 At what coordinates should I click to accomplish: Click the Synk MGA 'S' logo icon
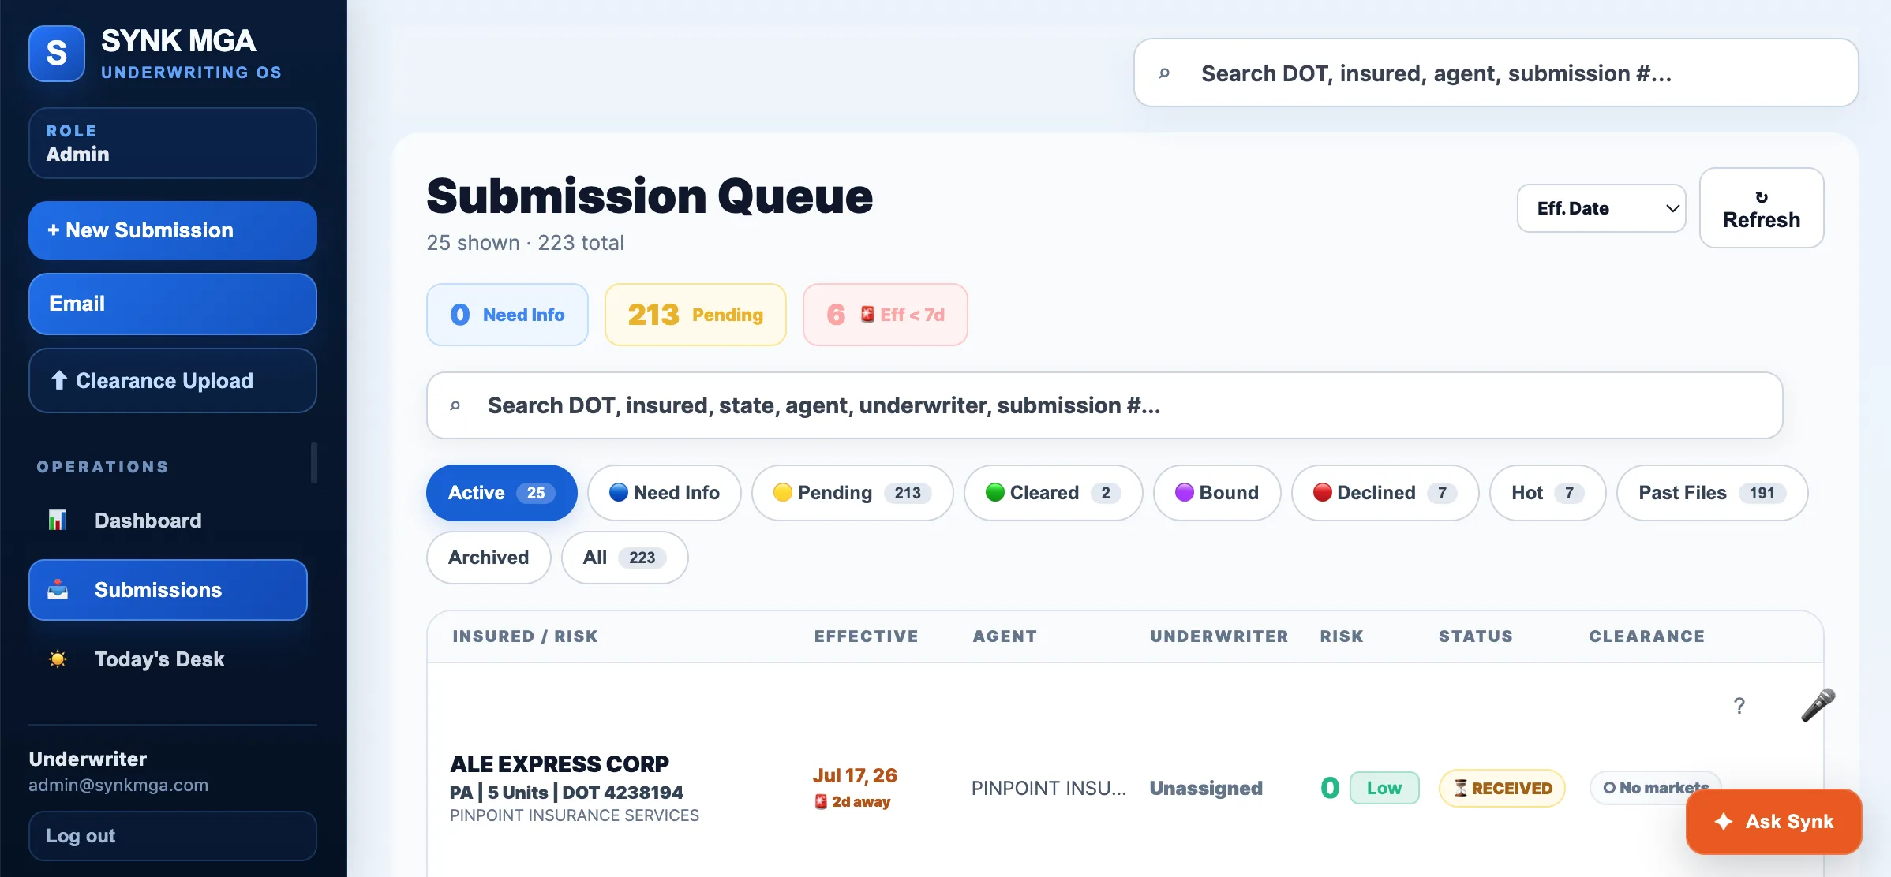point(57,54)
